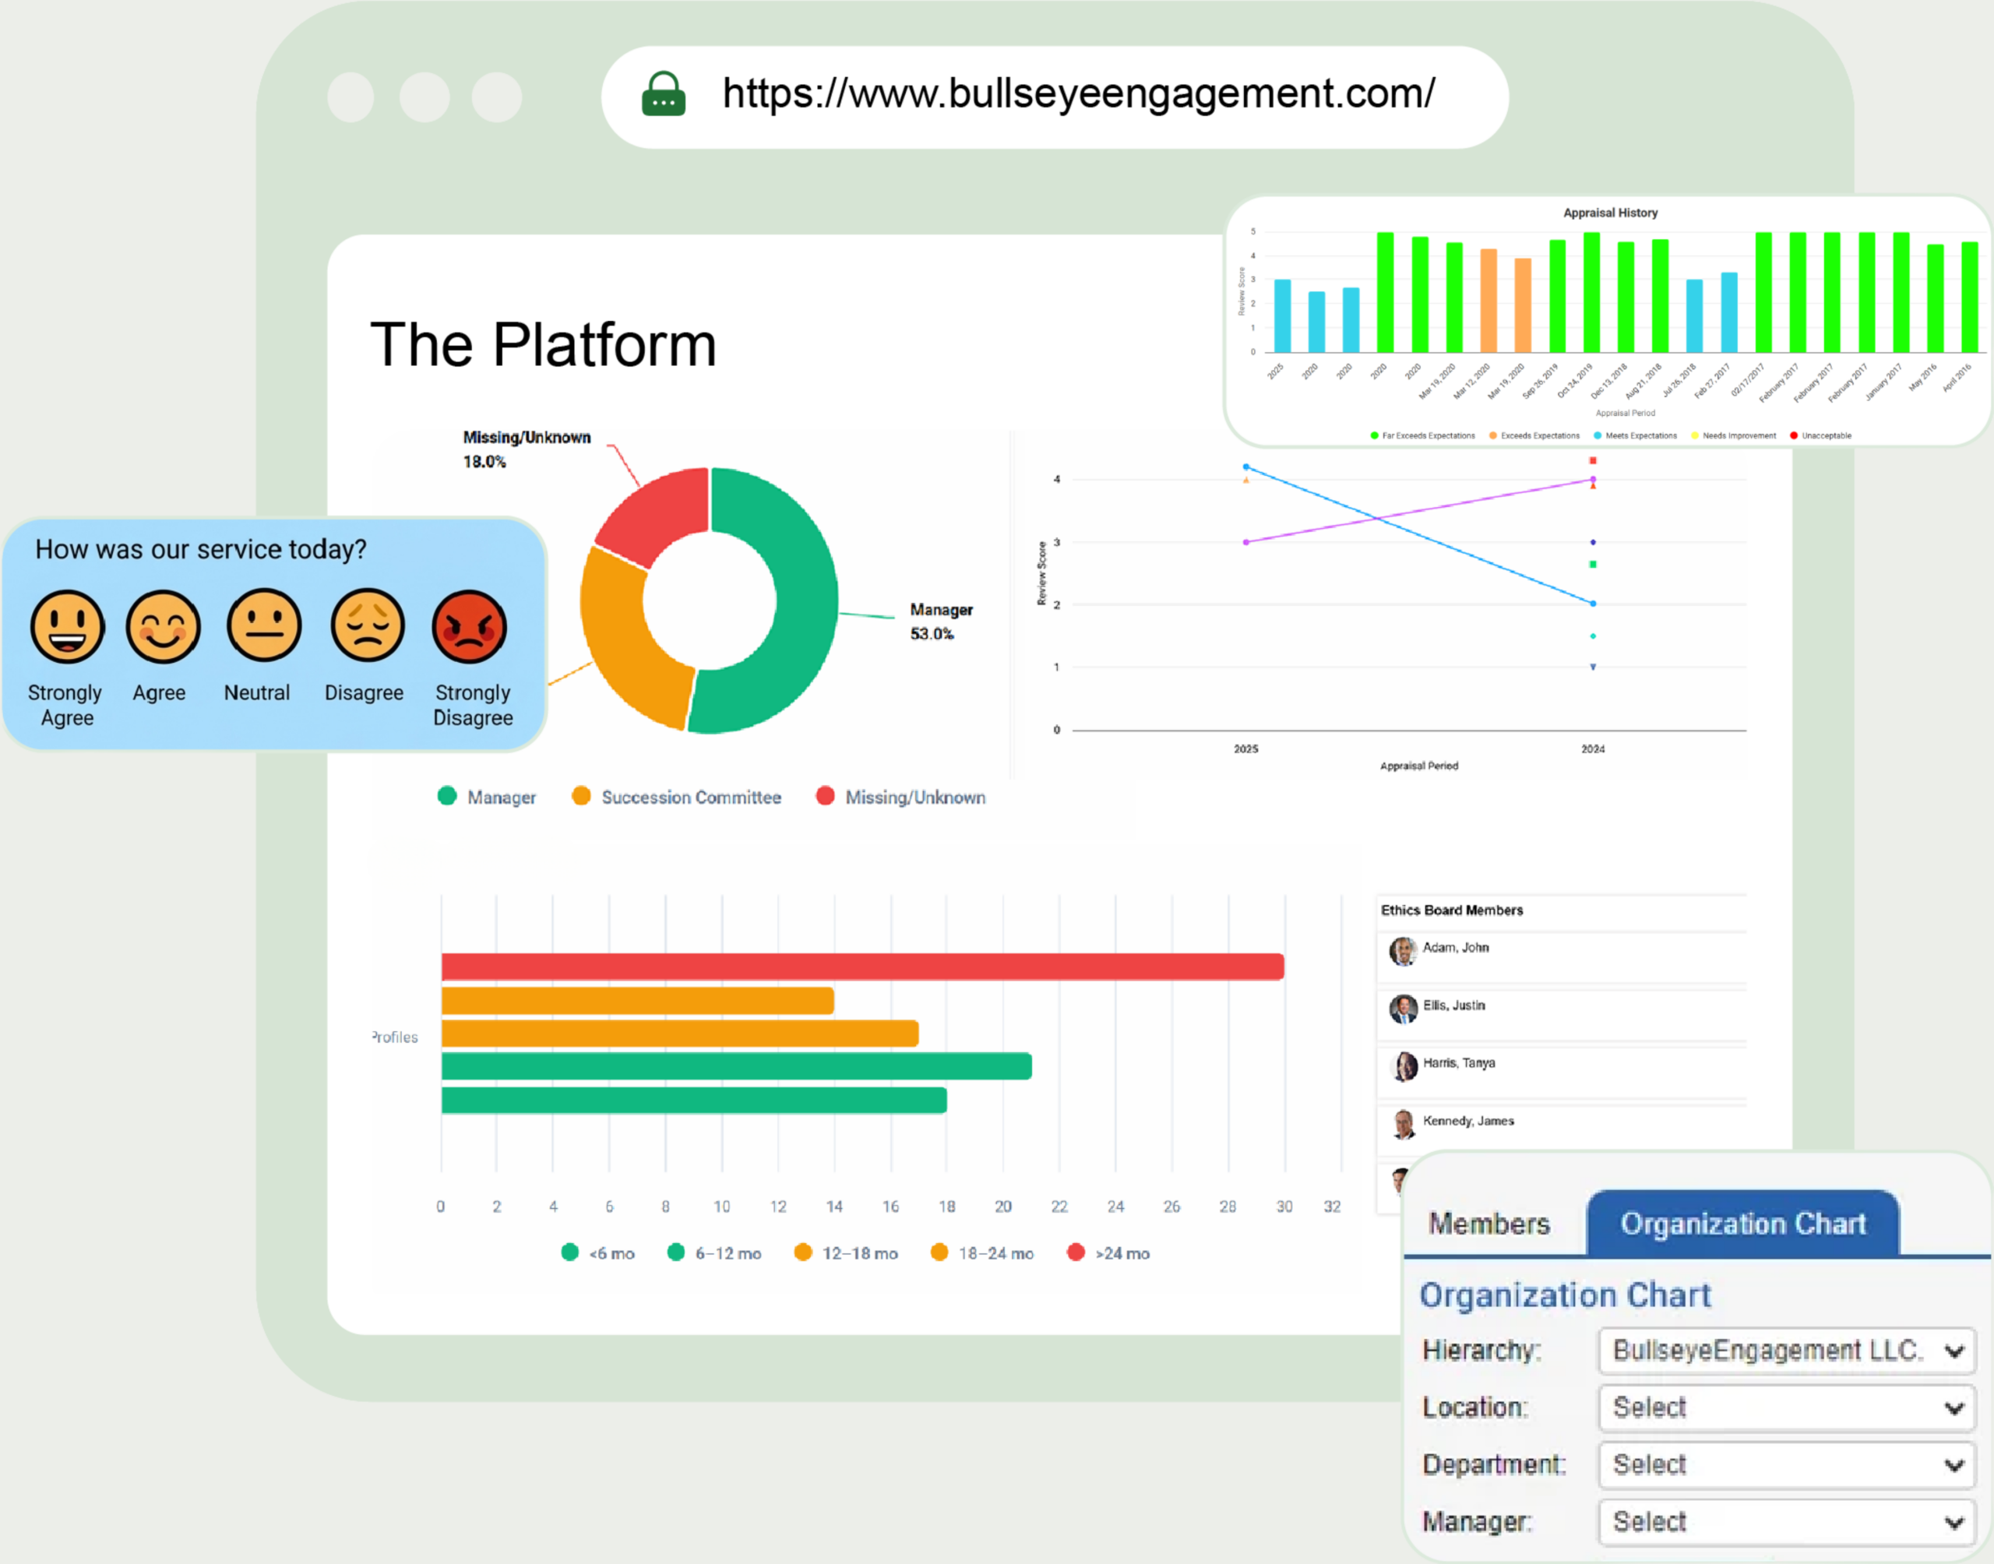1994x1564 pixels.
Task: Click the Strongly Agree smiley face
Action: [x=67, y=626]
